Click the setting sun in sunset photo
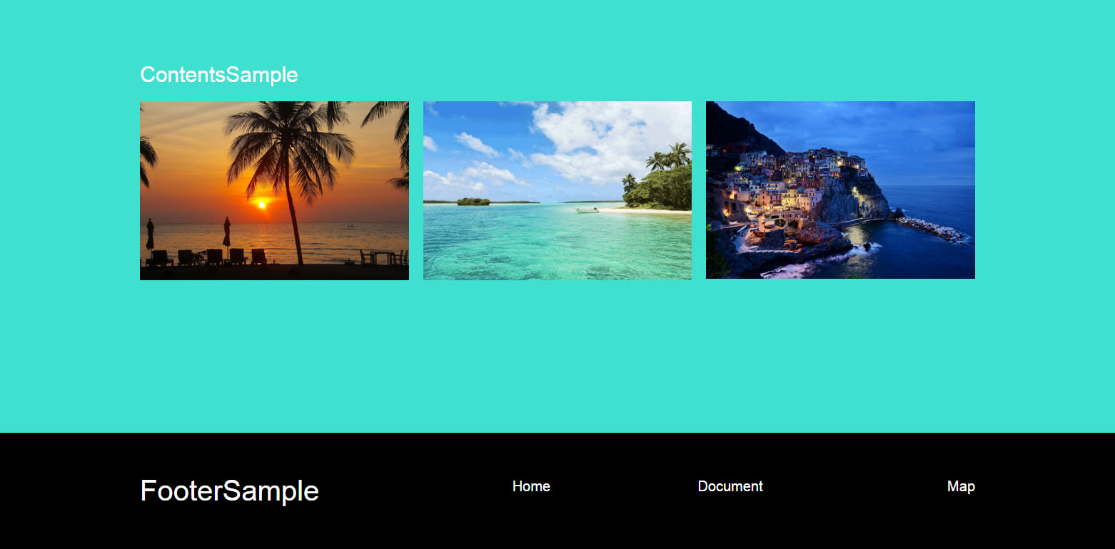The height and width of the screenshot is (549, 1115). pyautogui.click(x=262, y=205)
